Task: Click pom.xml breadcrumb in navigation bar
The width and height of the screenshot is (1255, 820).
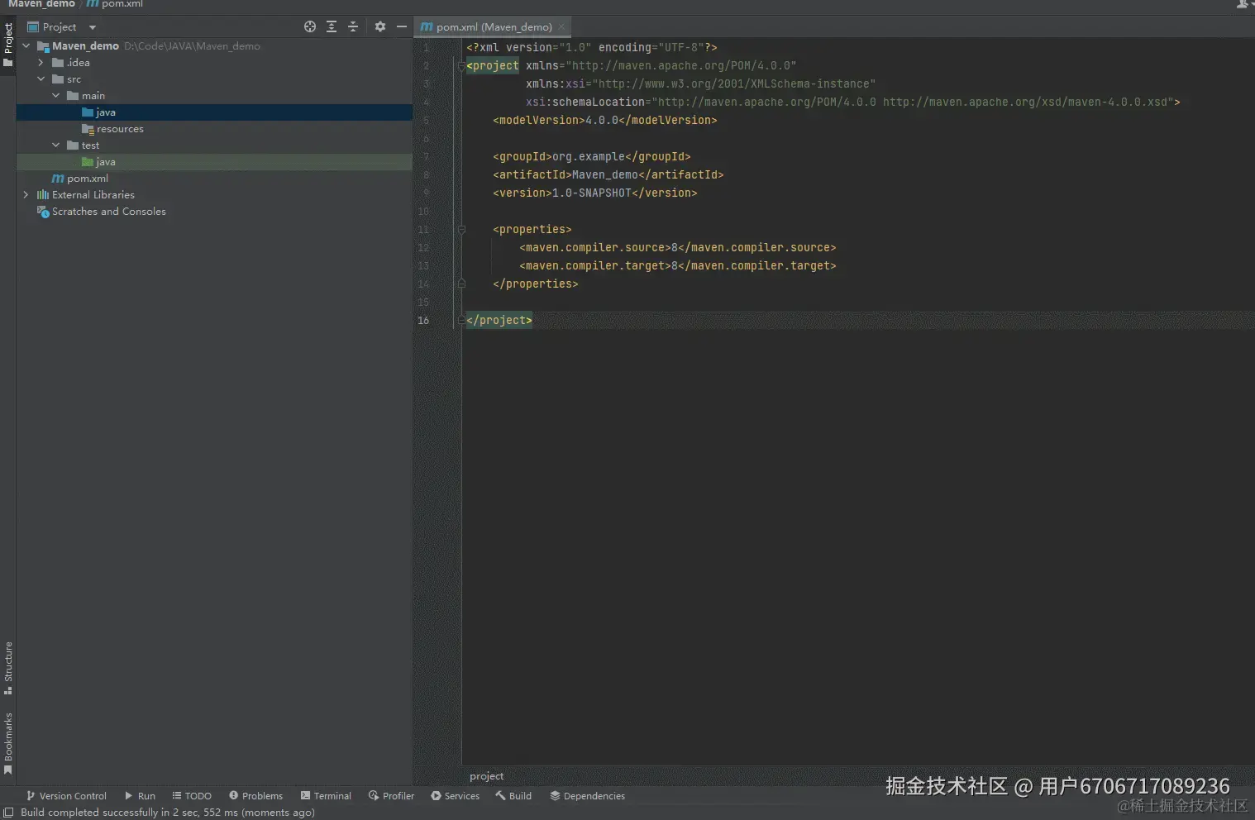Action: (115, 4)
